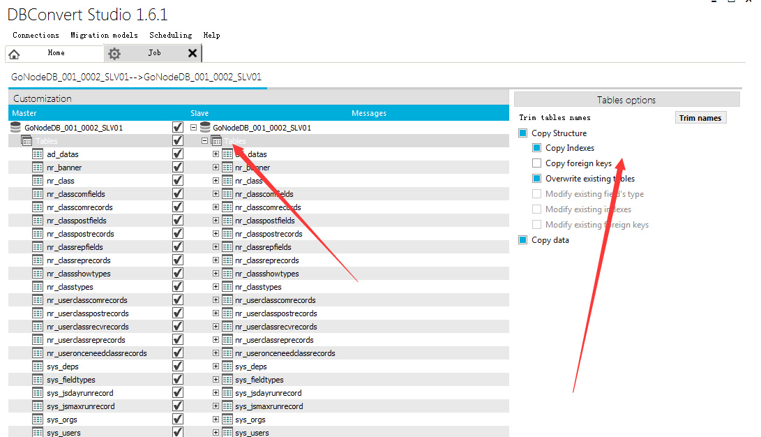
Task: Expand the Slave nr_classcomfields table node
Action: [x=216, y=194]
